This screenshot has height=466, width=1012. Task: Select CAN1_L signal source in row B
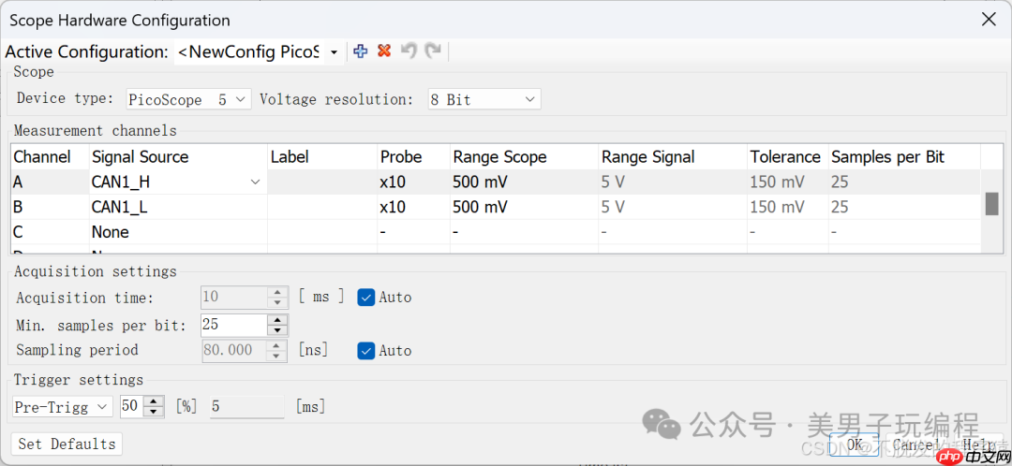[119, 207]
